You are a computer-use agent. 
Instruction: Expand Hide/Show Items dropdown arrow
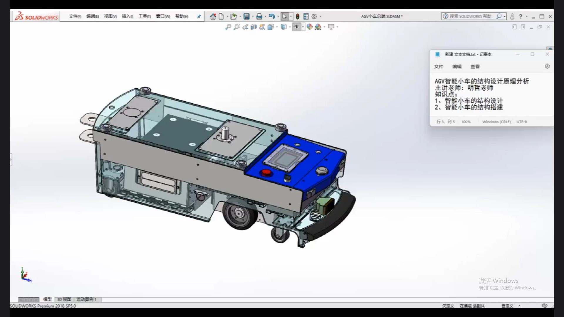[303, 27]
